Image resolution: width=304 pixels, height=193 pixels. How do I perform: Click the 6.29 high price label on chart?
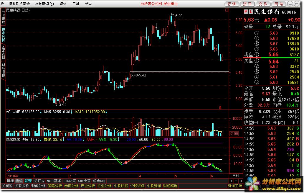pos(179,16)
